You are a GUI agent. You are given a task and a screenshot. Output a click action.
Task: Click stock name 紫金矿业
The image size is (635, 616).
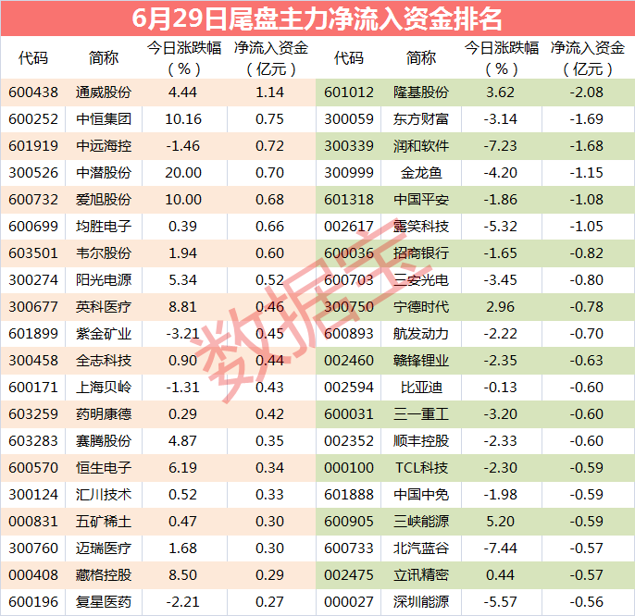coord(104,334)
